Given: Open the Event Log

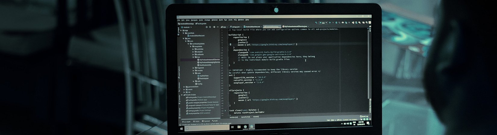Looking at the screenshot, I should coord(364,116).
